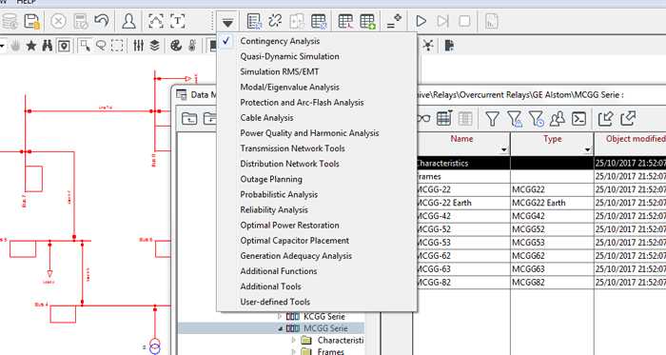
Task: Open the toolbox selection dropdown arrow
Action: pyautogui.click(x=227, y=22)
